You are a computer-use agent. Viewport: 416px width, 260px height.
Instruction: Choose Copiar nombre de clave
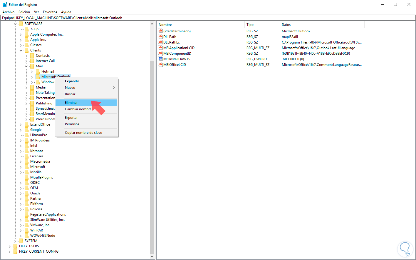pos(86,133)
